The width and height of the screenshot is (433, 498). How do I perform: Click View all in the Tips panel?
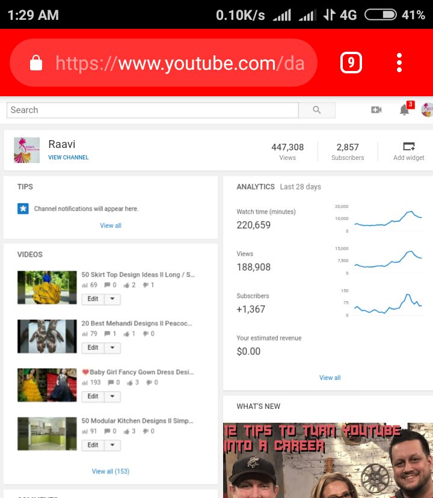(111, 226)
